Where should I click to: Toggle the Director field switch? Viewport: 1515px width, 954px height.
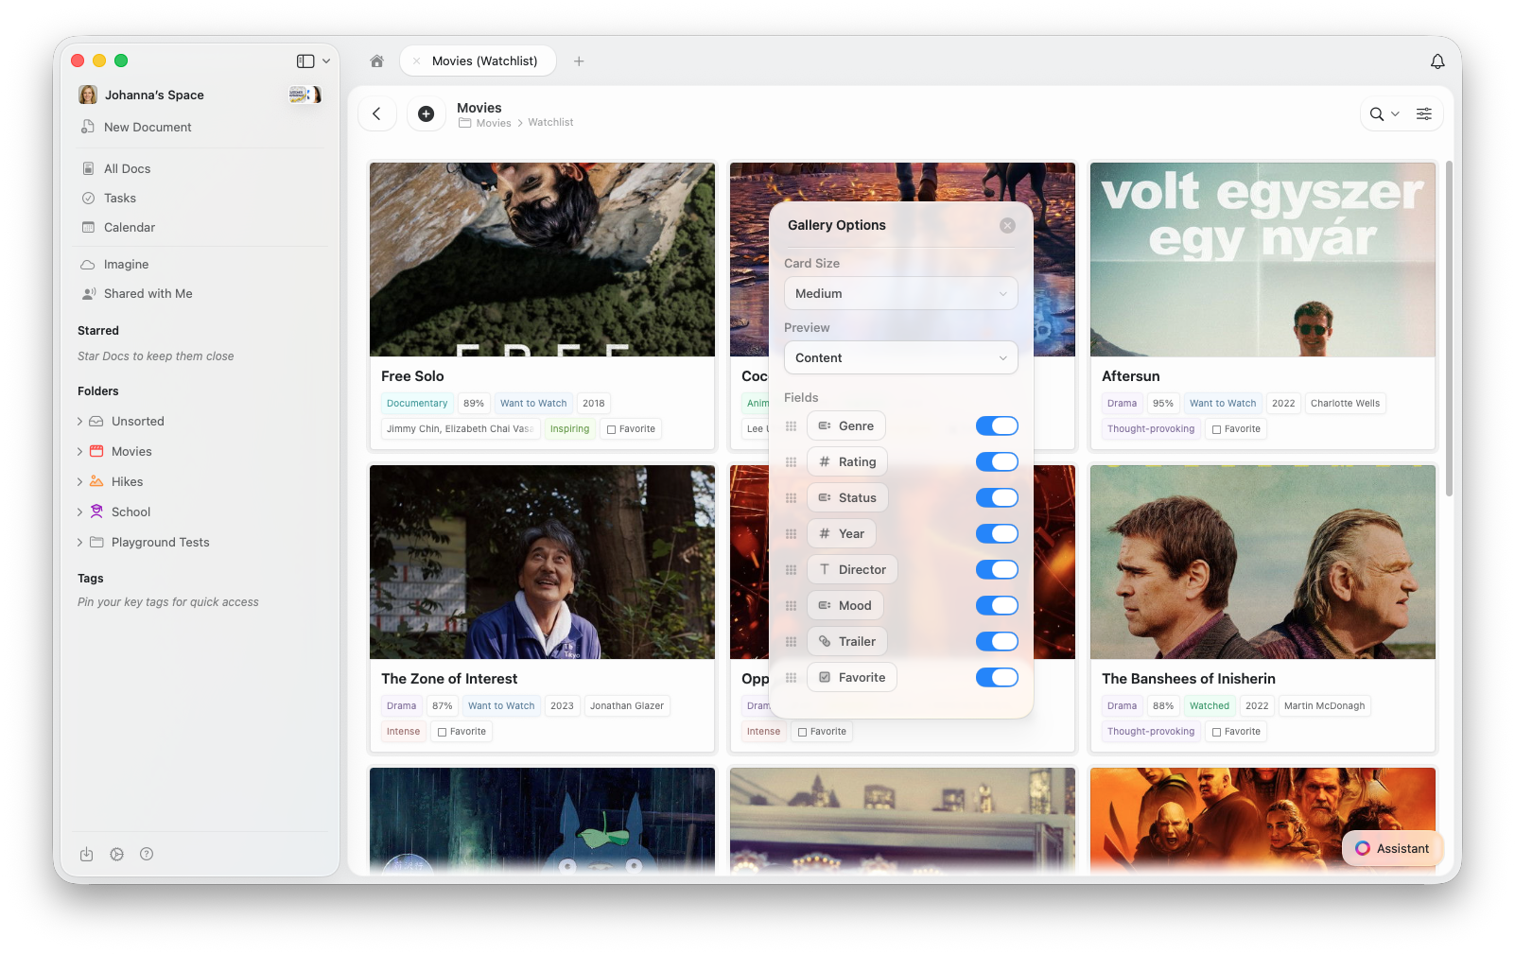[997, 570]
